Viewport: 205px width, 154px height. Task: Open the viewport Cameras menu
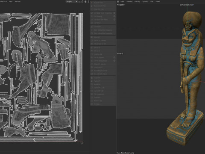point(129,1)
